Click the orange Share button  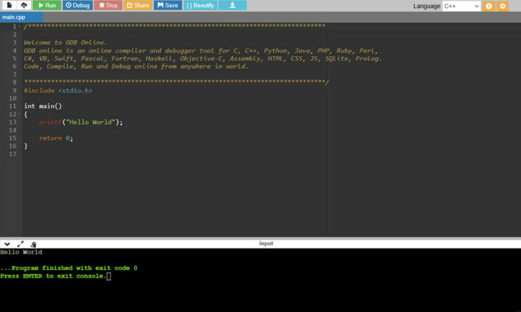tap(138, 5)
